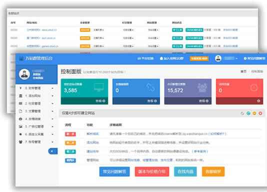Click the 万站群管理后台 logo icon
Screen dimensions: 267x192
[x=21, y=58]
